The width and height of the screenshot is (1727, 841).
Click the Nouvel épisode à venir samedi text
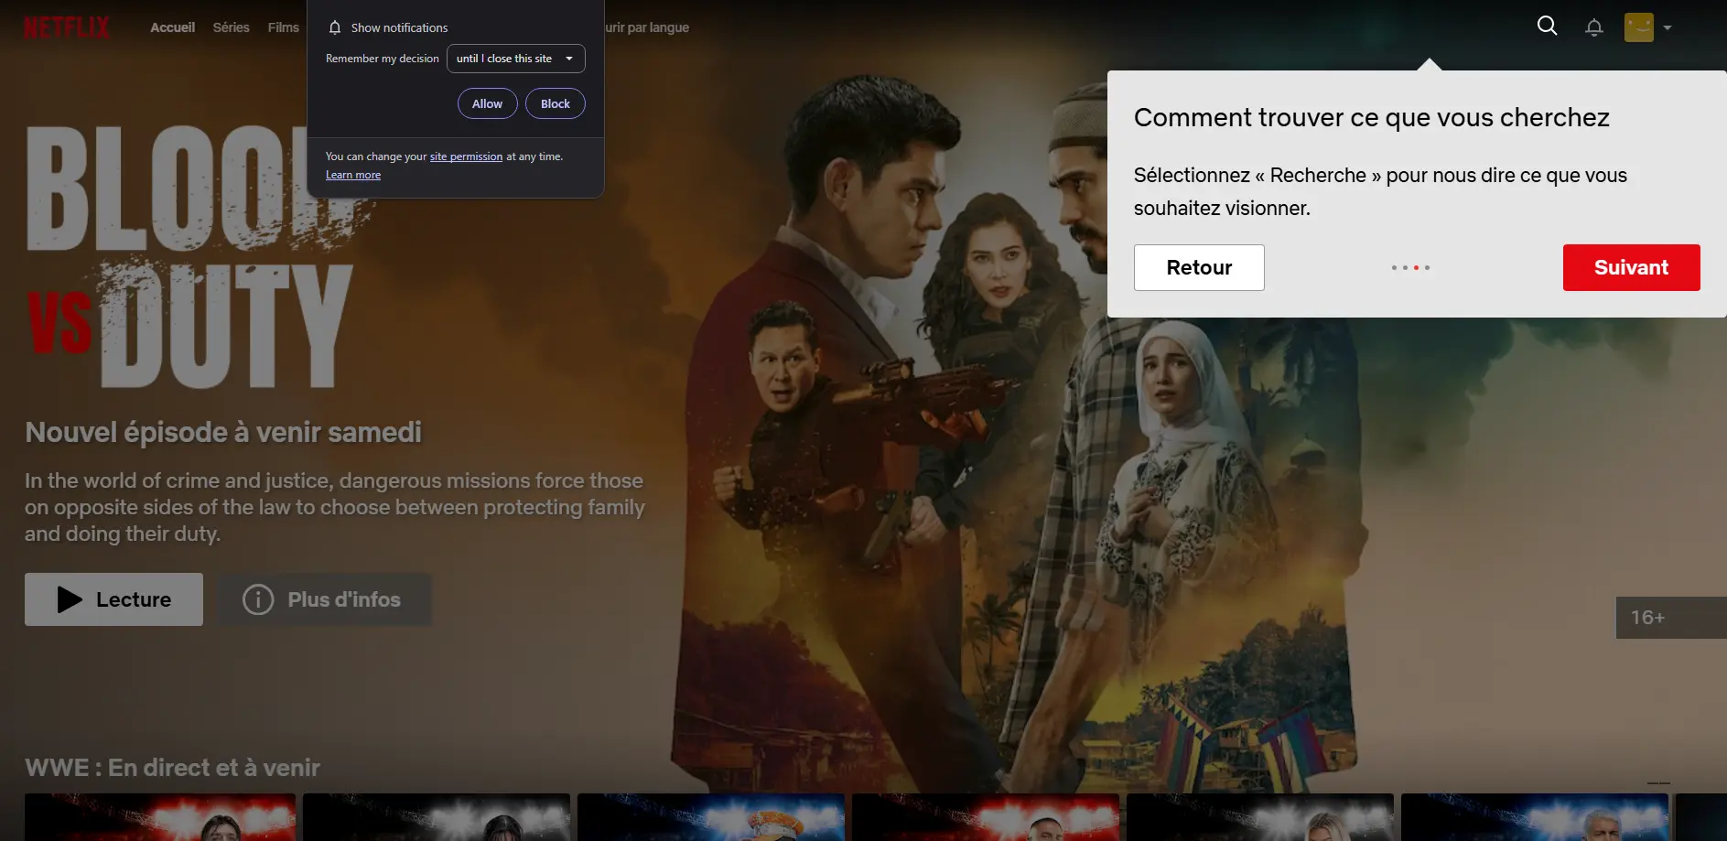click(x=223, y=432)
